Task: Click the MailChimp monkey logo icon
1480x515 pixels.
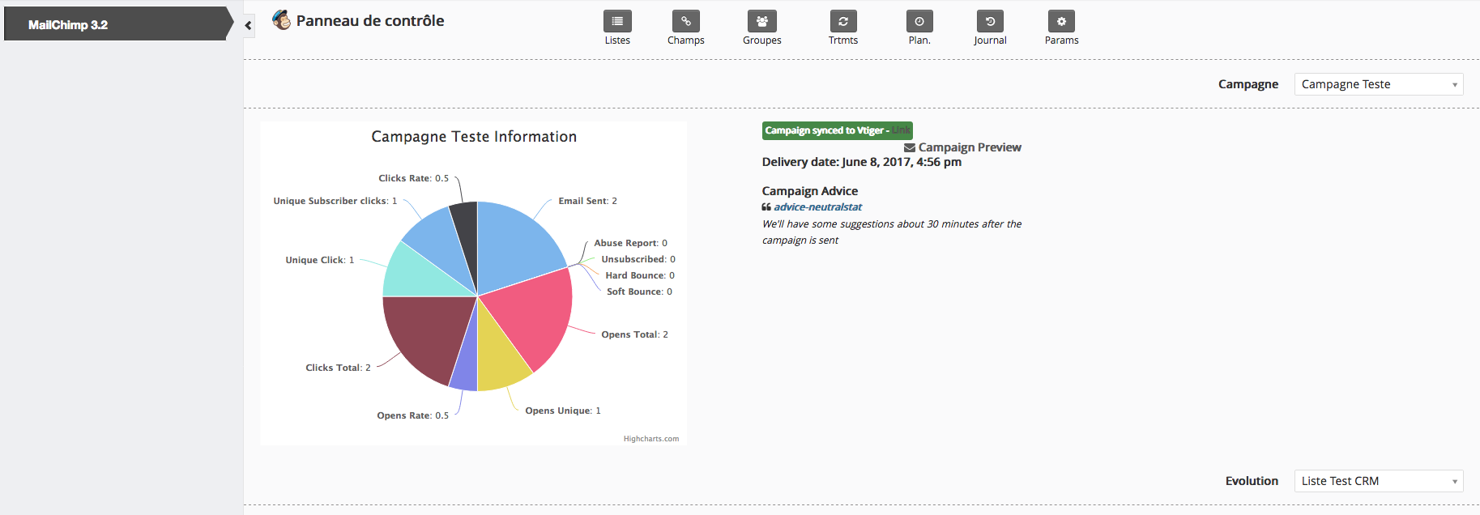Action: [281, 20]
